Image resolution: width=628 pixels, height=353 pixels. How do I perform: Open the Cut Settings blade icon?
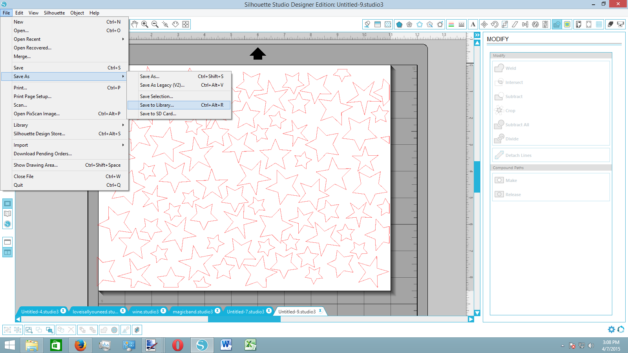[610, 24]
